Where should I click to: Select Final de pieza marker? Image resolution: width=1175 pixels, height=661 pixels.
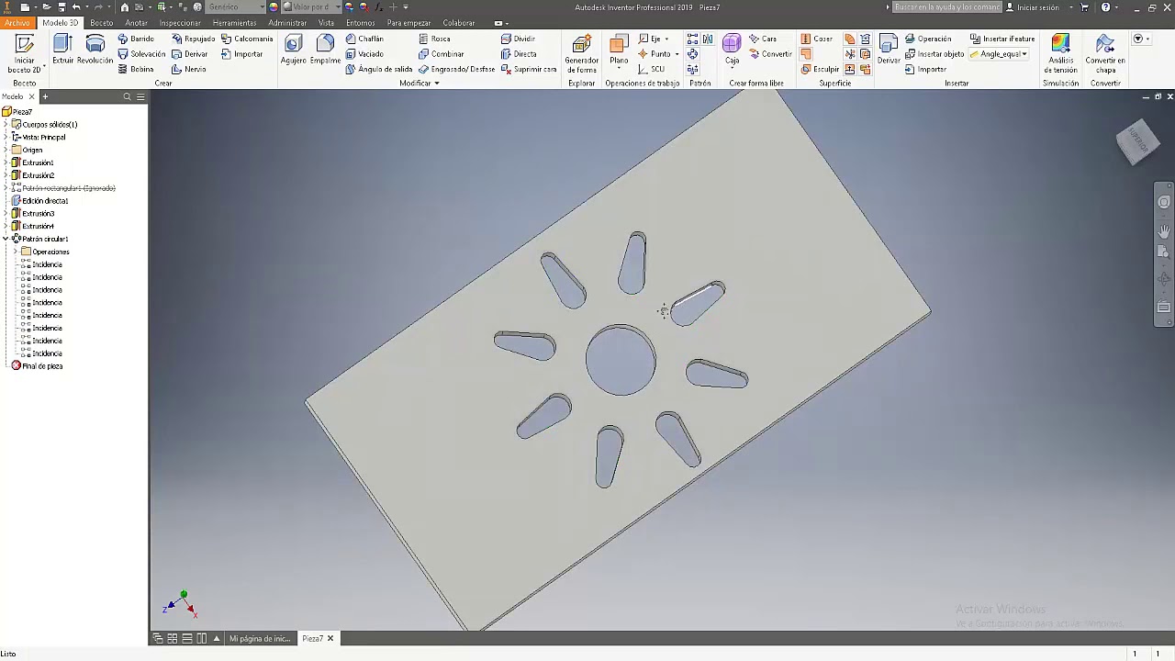tap(37, 366)
